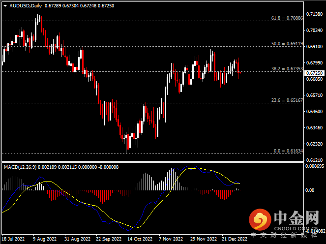This screenshot has width=326, height=244.
Task: Click the 21 Dec 2022 date marker
Action: pyautogui.click(x=234, y=240)
